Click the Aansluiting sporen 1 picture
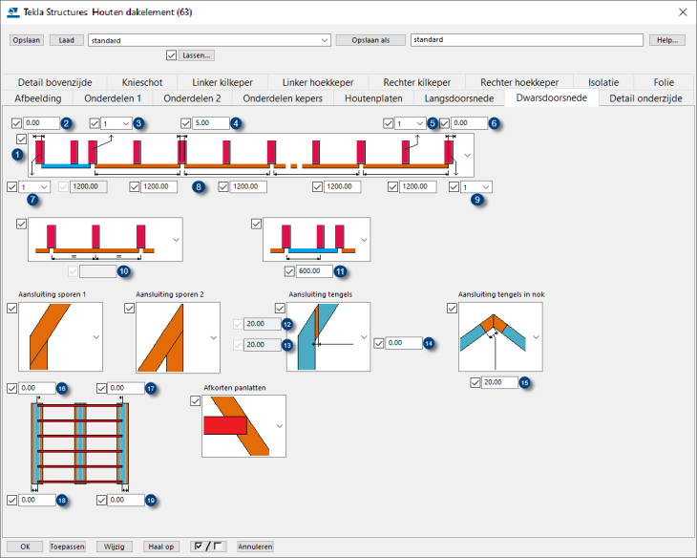 click(x=55, y=337)
